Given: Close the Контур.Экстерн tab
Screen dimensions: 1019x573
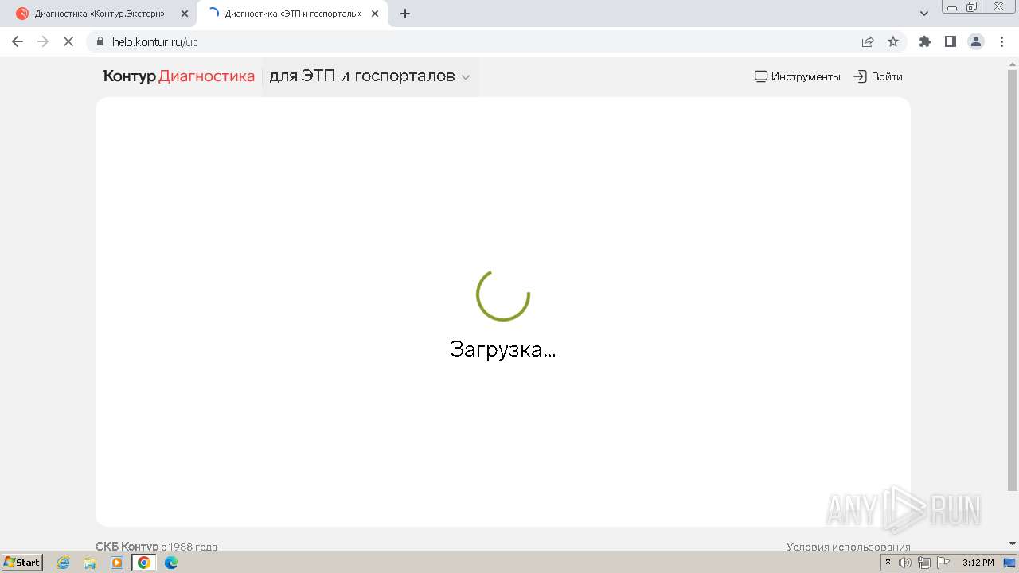Looking at the screenshot, I should pos(185,14).
